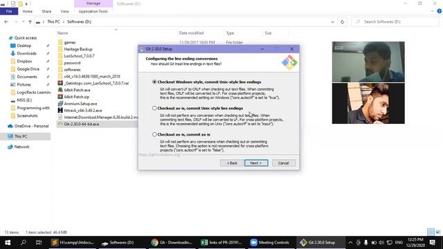Click Softwares (D:) in address breadcrumb
The width and height of the screenshot is (443, 249).
tap(79, 21)
